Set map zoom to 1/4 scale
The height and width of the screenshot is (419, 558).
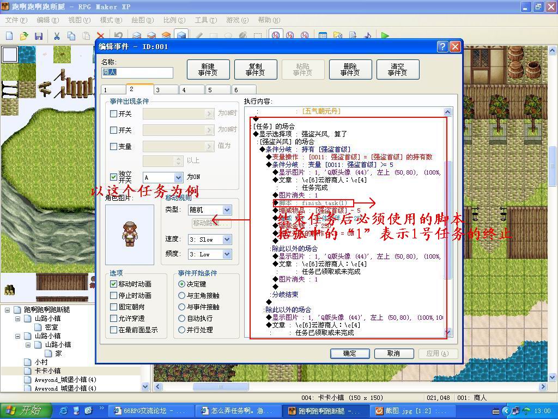305,34
